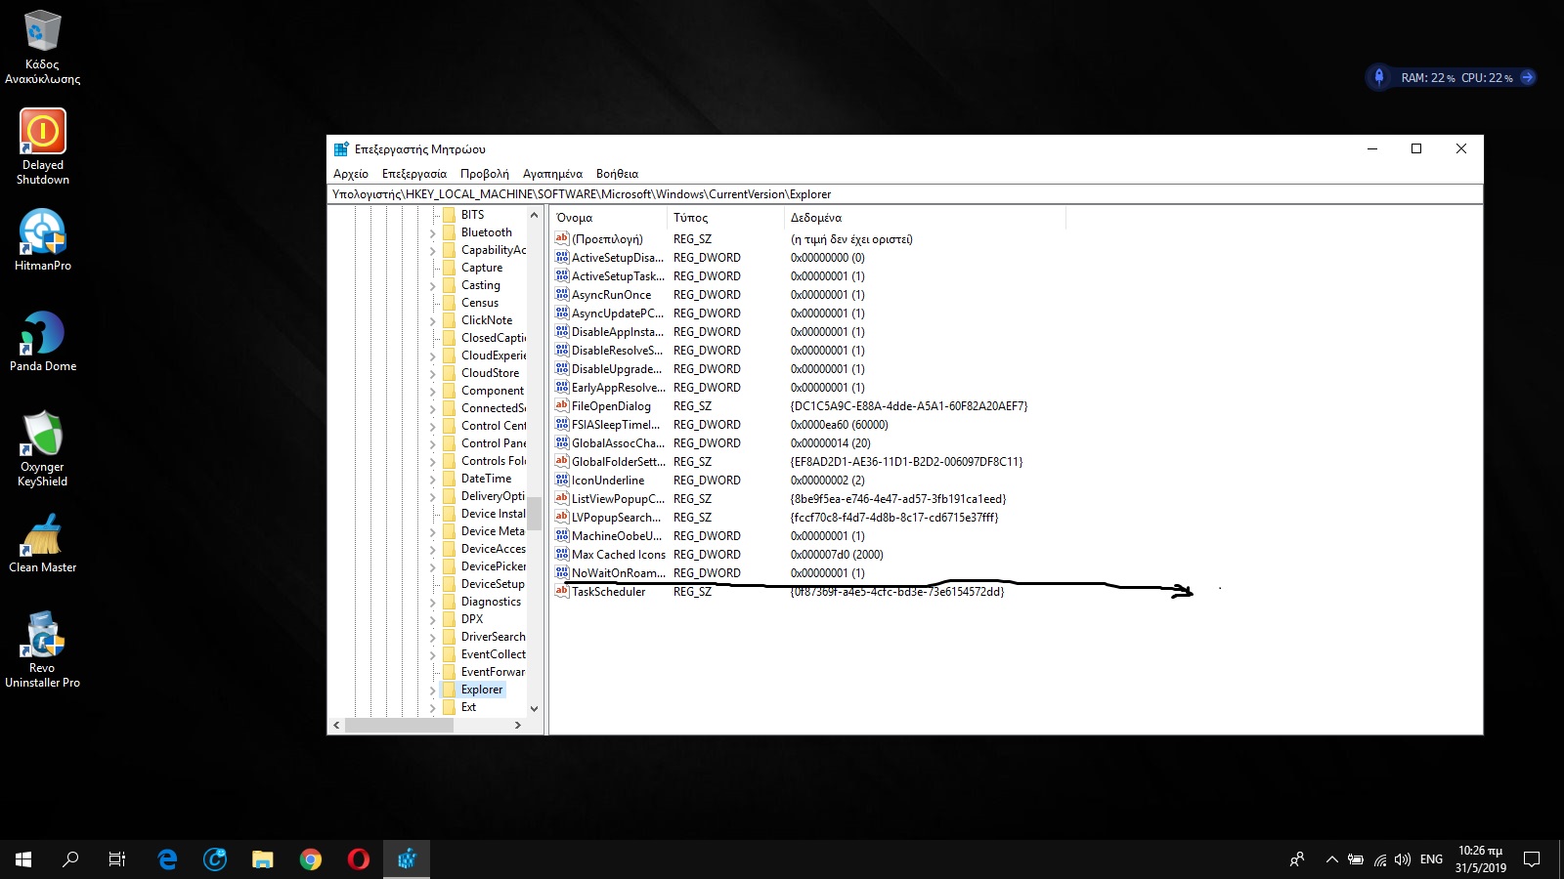Open File Explorer from the taskbar
This screenshot has height=879, width=1564.
pos(262,859)
